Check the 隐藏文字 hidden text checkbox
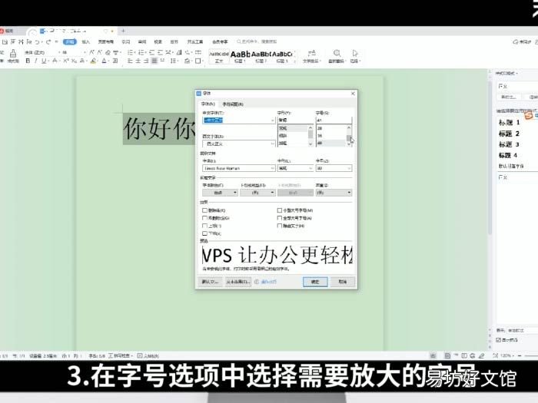Viewport: 538px width, 403px height. tap(280, 226)
